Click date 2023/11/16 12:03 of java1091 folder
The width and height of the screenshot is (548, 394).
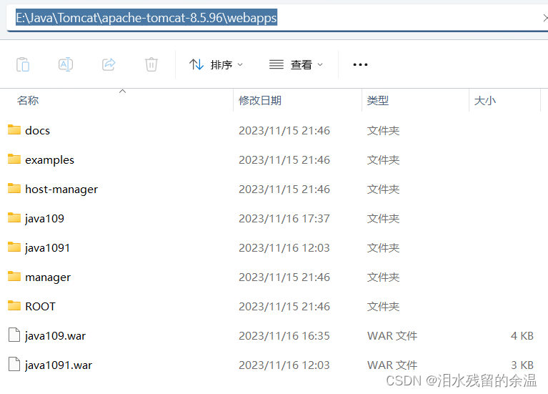click(284, 248)
